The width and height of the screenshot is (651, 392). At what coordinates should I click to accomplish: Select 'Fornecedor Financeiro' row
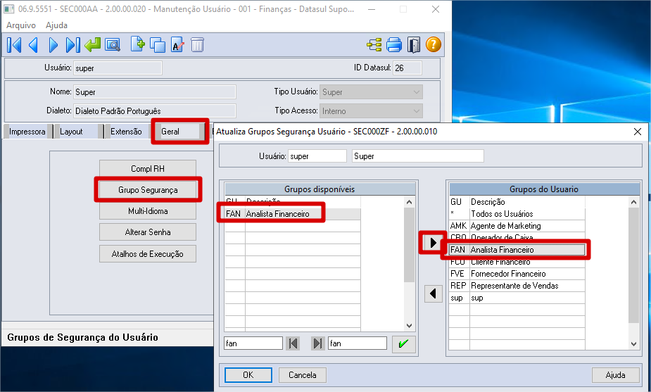tap(517, 274)
